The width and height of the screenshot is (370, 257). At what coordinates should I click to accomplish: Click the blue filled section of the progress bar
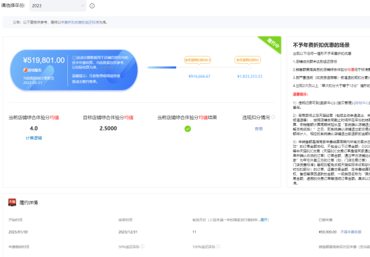click(x=162, y=67)
